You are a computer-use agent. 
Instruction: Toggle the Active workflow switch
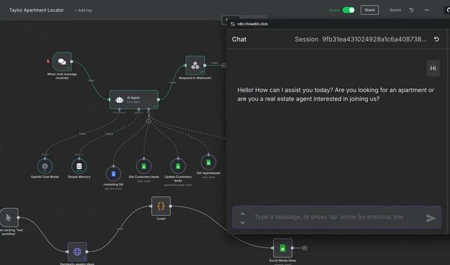348,10
